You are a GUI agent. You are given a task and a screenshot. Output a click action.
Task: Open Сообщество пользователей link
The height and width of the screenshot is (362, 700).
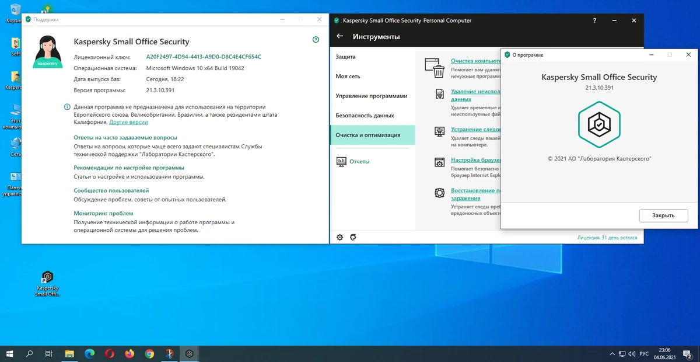pos(111,190)
